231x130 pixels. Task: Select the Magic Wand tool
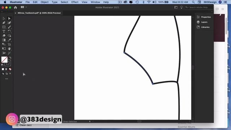coord(9,53)
